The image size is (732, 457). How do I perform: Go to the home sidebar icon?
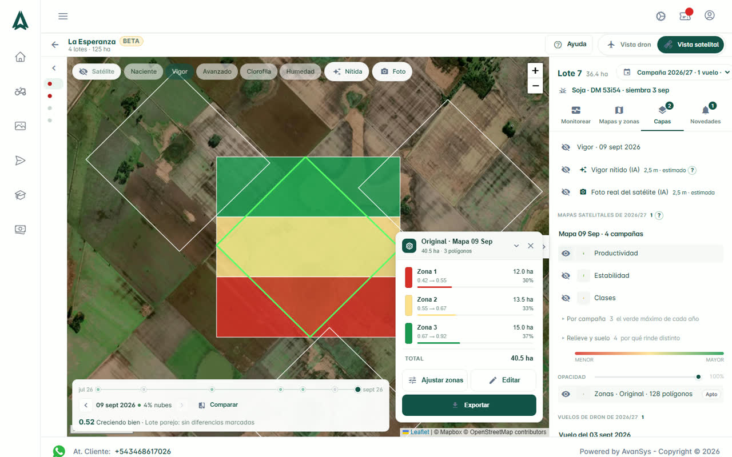coord(20,57)
